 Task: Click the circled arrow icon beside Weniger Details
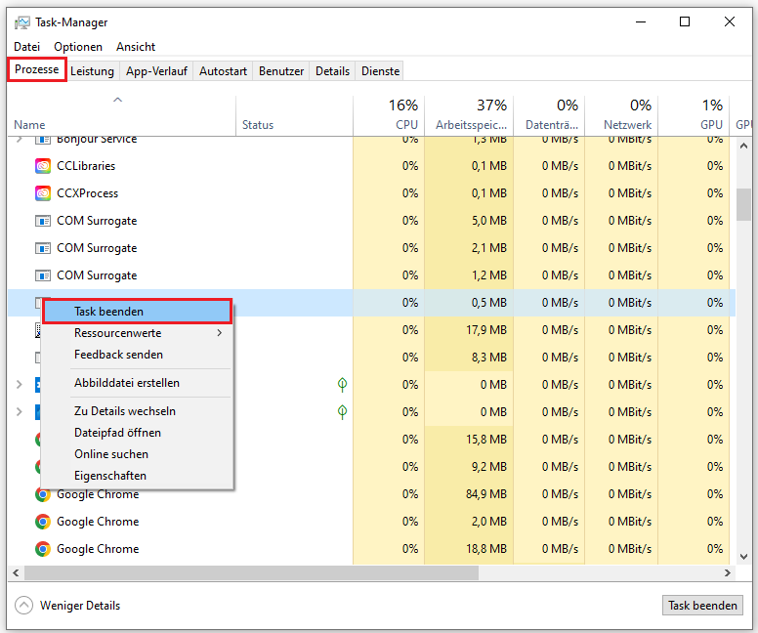(x=23, y=605)
